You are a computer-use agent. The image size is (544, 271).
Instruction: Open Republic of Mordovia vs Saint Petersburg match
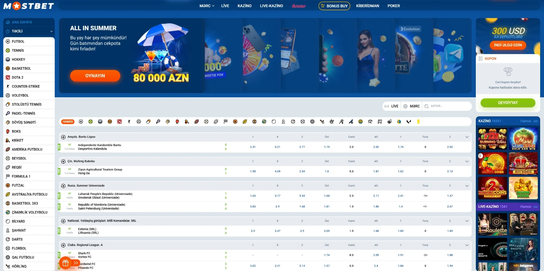102,207
